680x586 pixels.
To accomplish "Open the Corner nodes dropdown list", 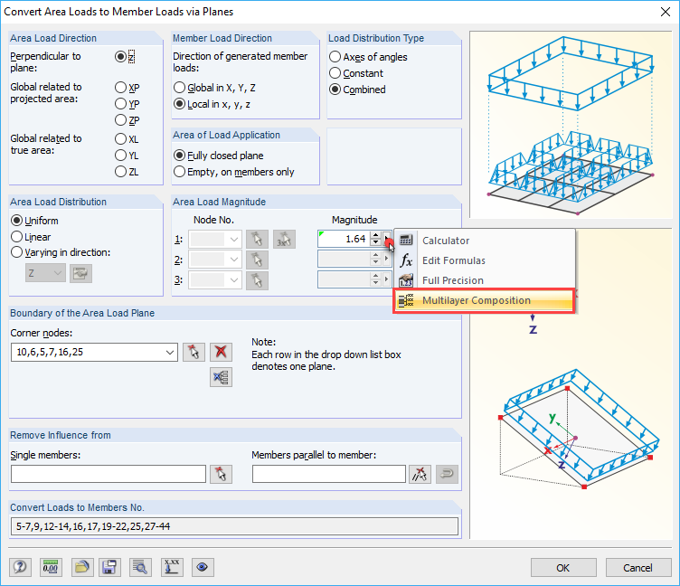I will (170, 352).
